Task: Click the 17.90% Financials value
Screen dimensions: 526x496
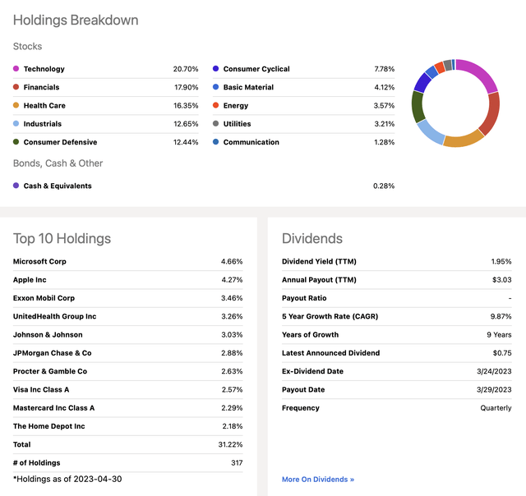Action: (187, 87)
